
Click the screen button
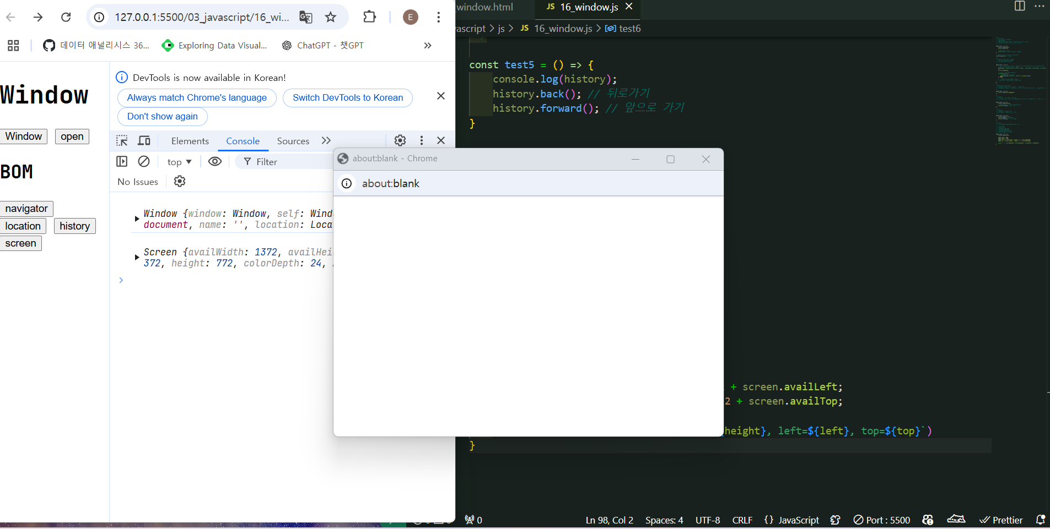tap(21, 243)
